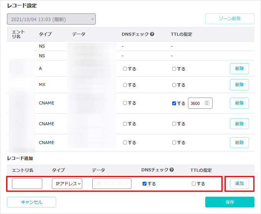Uncheck DNS check in the new record row
The width and height of the screenshot is (261, 214).
pos(145,184)
